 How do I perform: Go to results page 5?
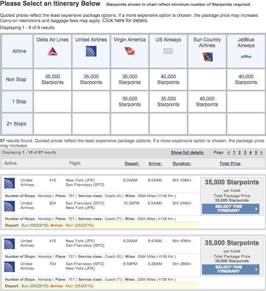pos(256,152)
